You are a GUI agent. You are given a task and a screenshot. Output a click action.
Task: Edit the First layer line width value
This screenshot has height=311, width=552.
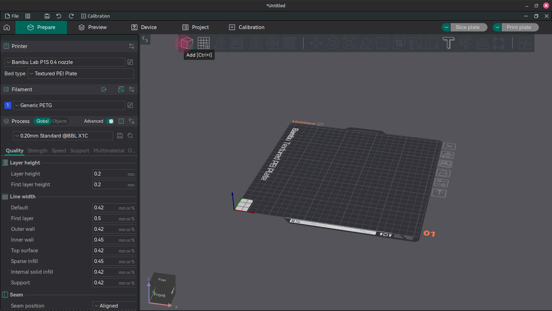point(103,218)
